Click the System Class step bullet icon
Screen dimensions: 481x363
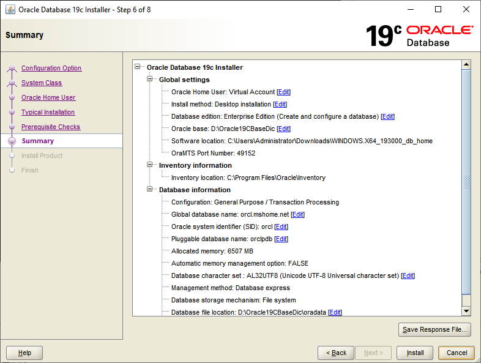point(12,83)
